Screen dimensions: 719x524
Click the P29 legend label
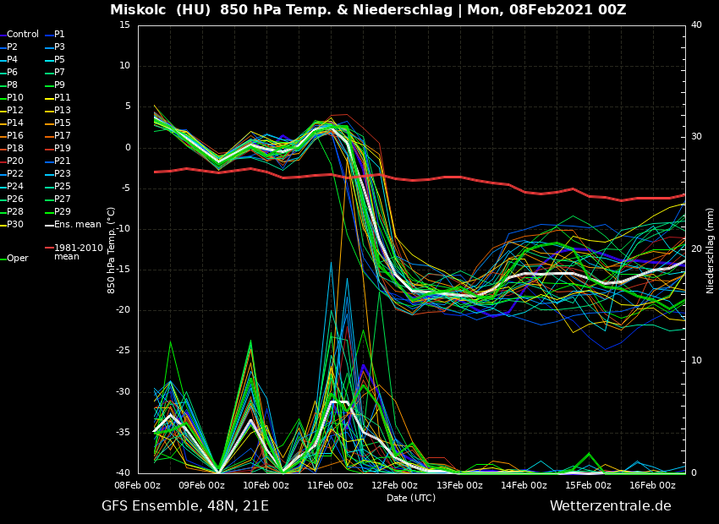tap(62, 212)
